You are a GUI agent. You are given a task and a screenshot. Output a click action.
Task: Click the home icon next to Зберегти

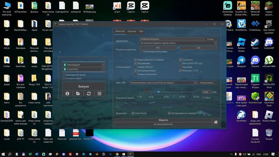pyautogui.click(x=216, y=122)
